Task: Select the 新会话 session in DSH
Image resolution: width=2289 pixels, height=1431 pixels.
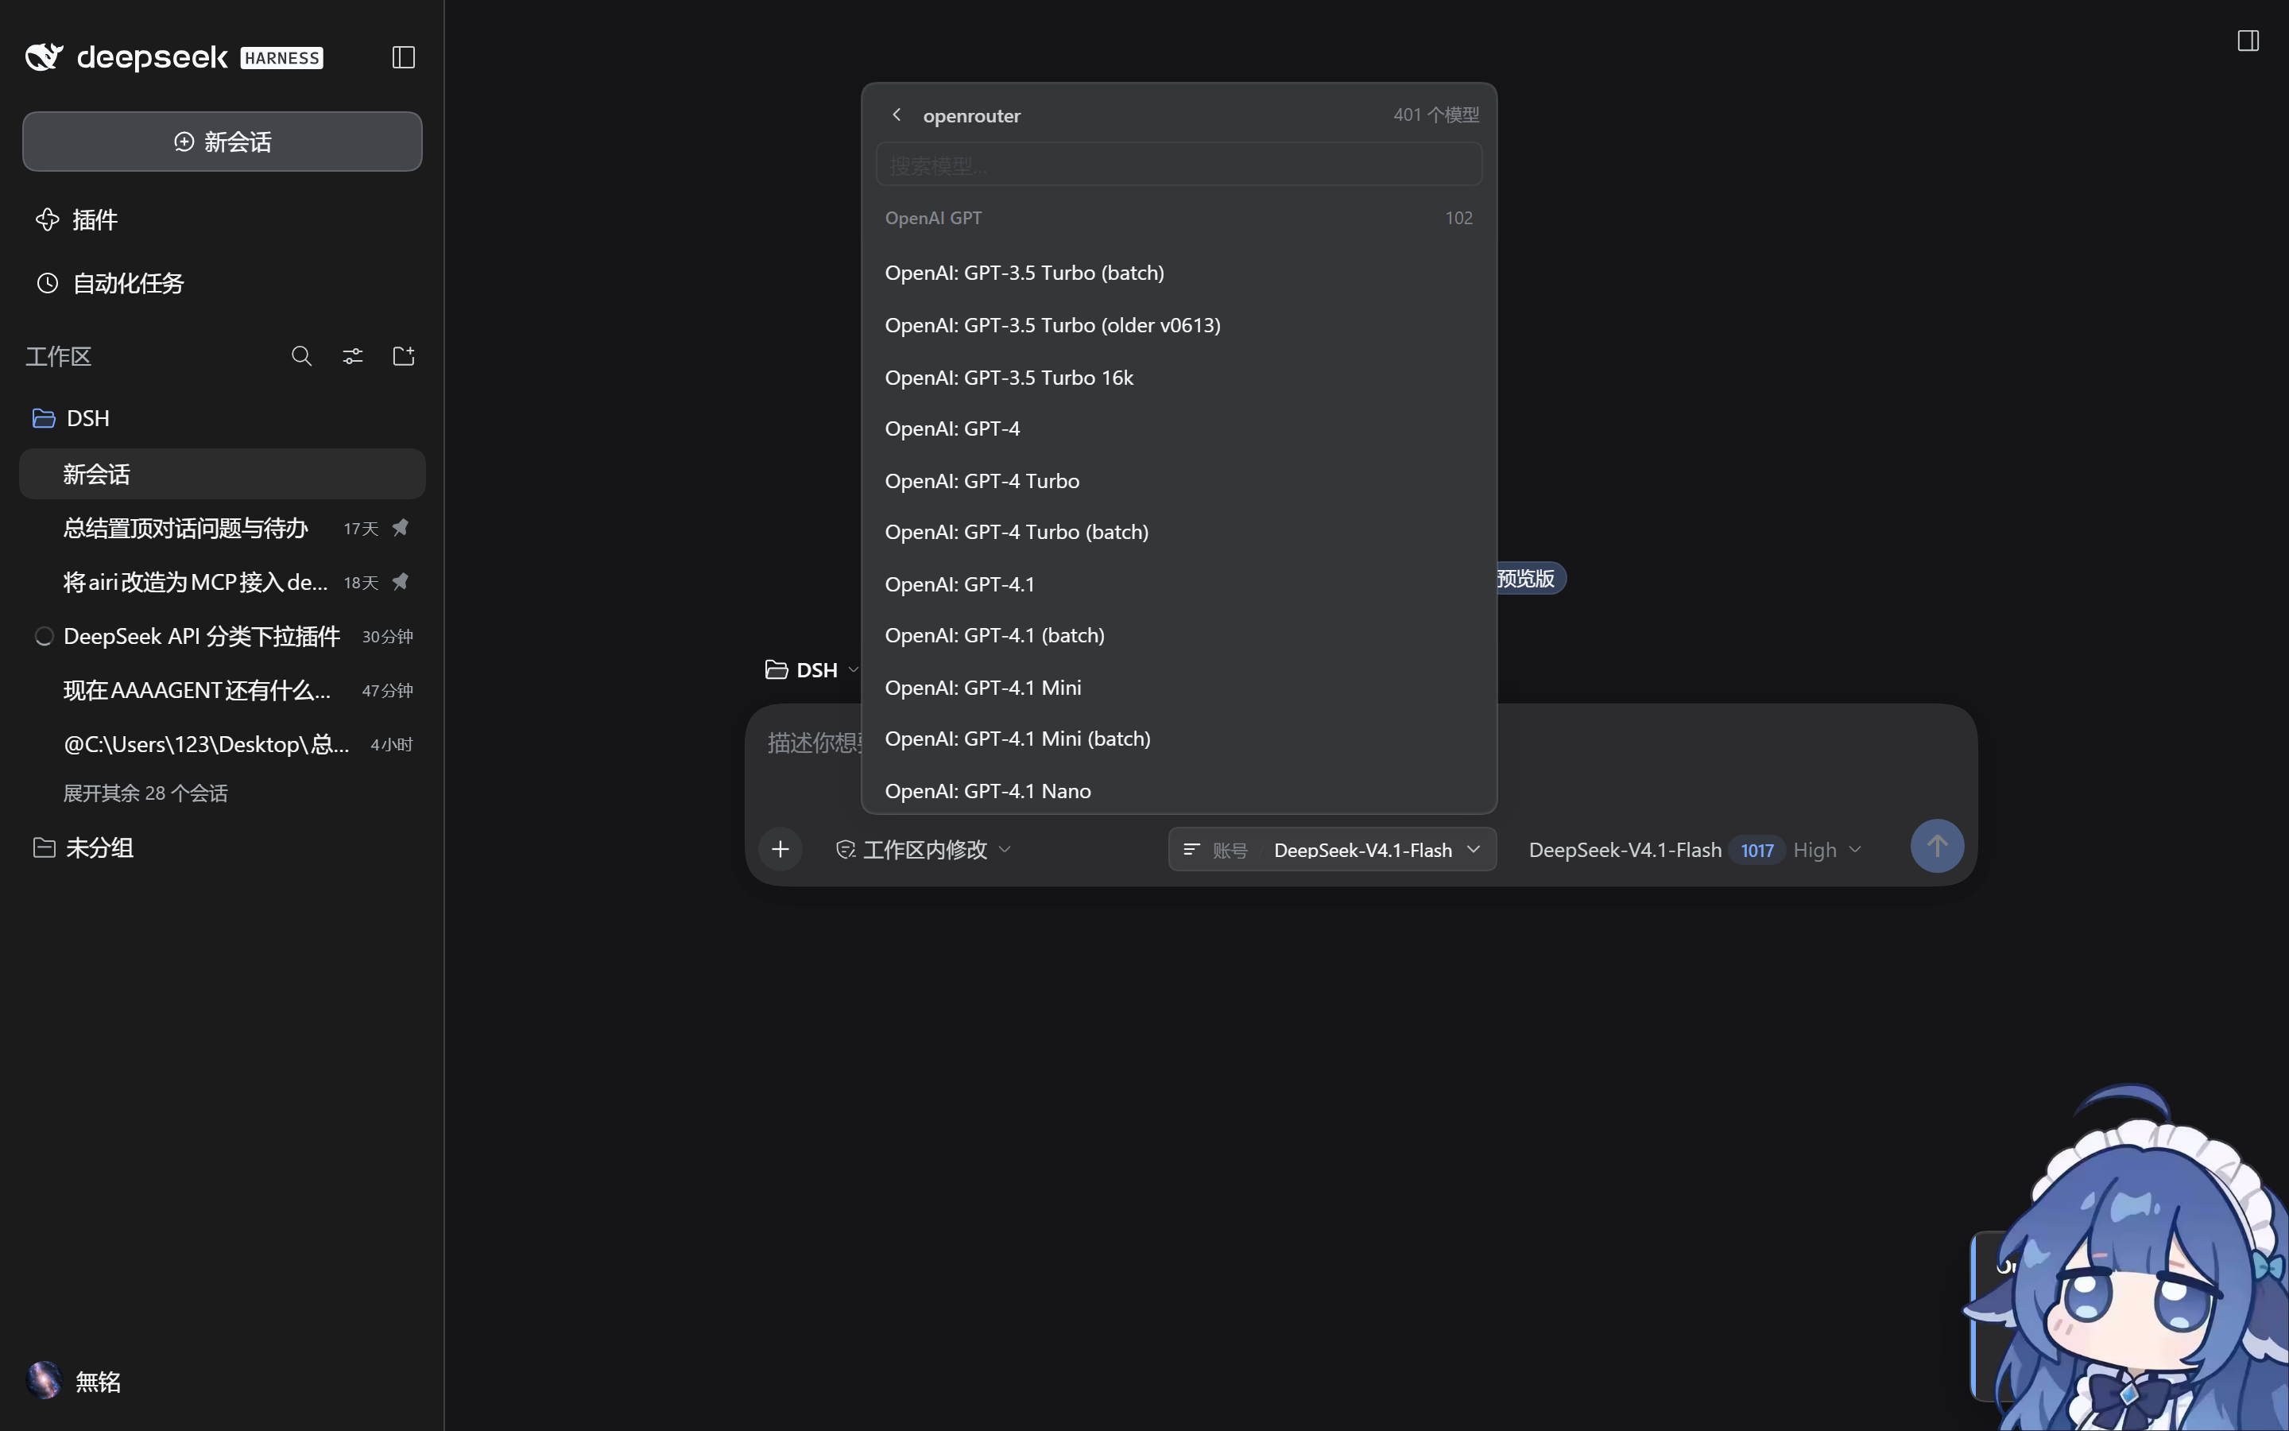Action: point(223,474)
